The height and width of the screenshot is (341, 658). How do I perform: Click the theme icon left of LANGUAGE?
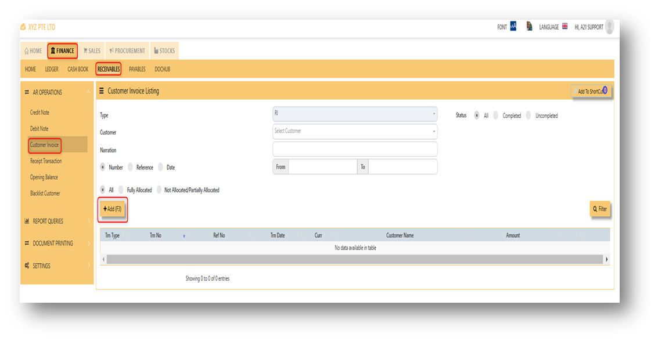[530, 27]
